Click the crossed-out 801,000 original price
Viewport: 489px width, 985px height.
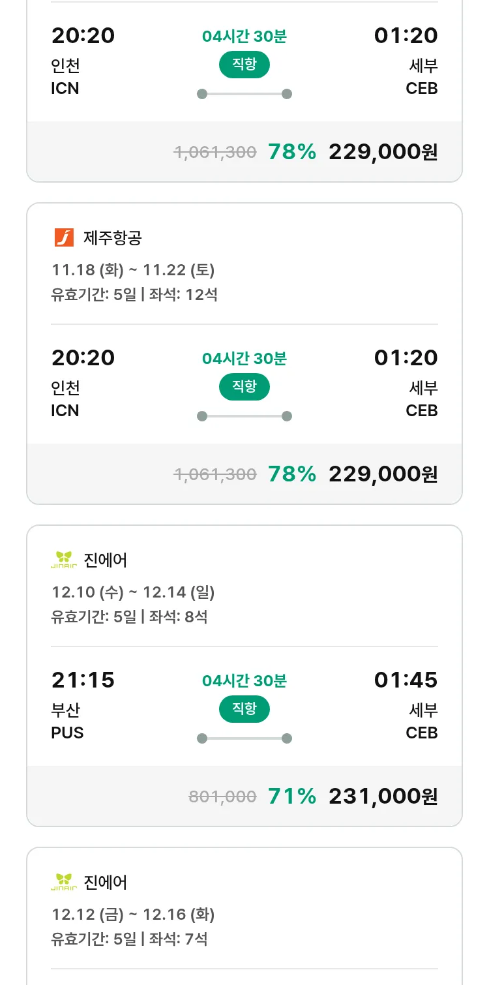click(x=222, y=796)
